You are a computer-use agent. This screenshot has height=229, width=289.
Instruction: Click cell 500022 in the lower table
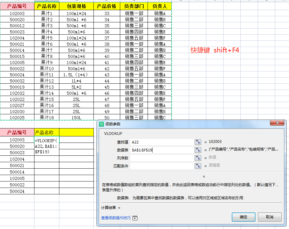click(17, 185)
